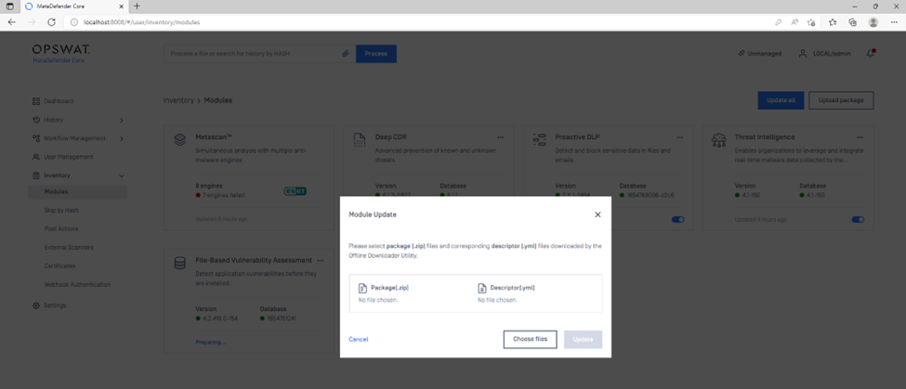This screenshot has width=906, height=389.
Task: Click the Deep CDR module icon
Action: pyautogui.click(x=360, y=139)
